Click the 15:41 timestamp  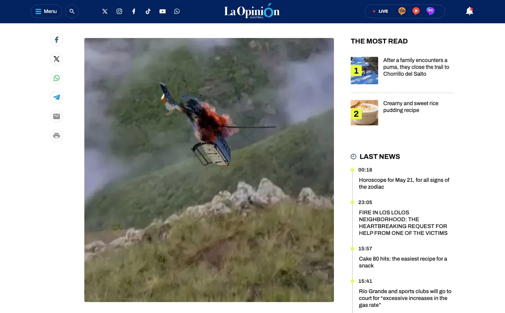coord(365,281)
